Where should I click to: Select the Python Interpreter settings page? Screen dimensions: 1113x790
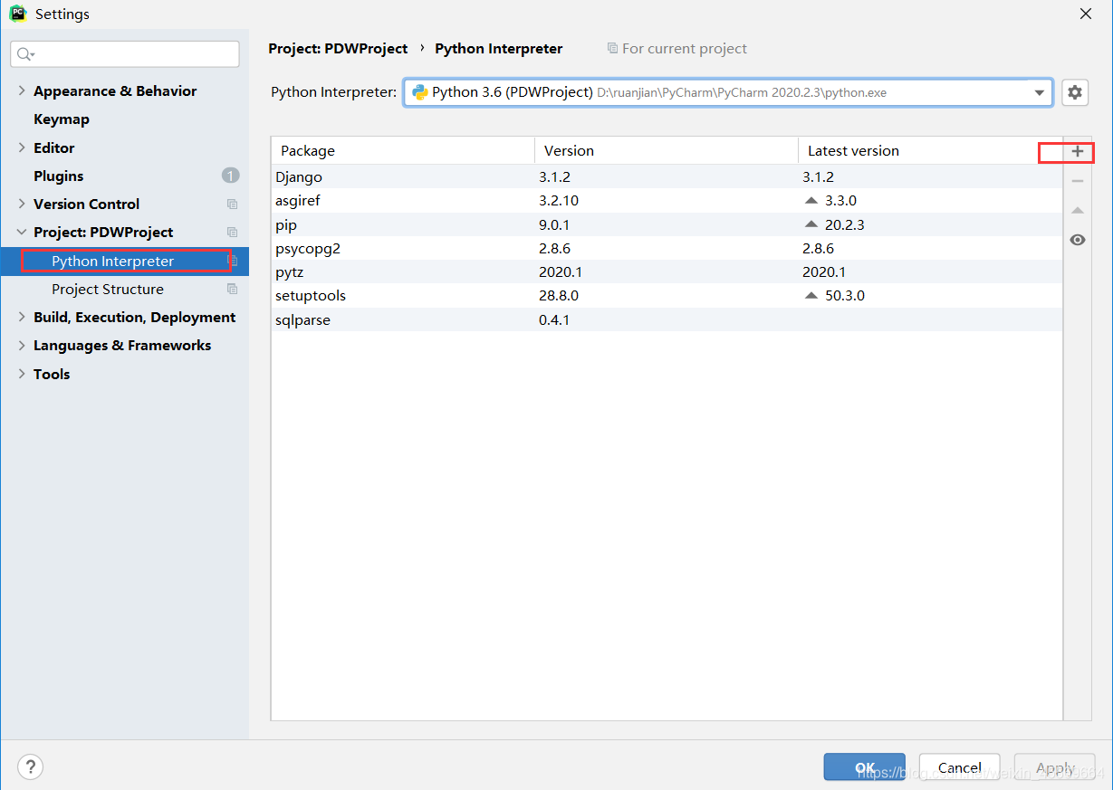tap(110, 261)
